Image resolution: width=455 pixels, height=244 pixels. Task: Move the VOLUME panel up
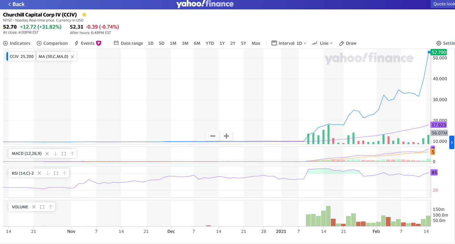[x=51, y=207]
